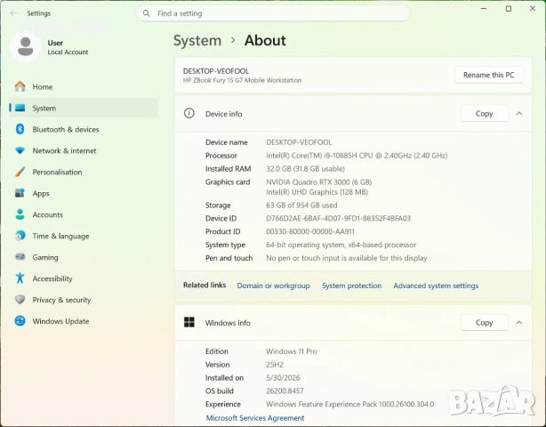Screen dimensions: 546x427
Task: Click the Time & language globe icon
Action: pos(20,236)
